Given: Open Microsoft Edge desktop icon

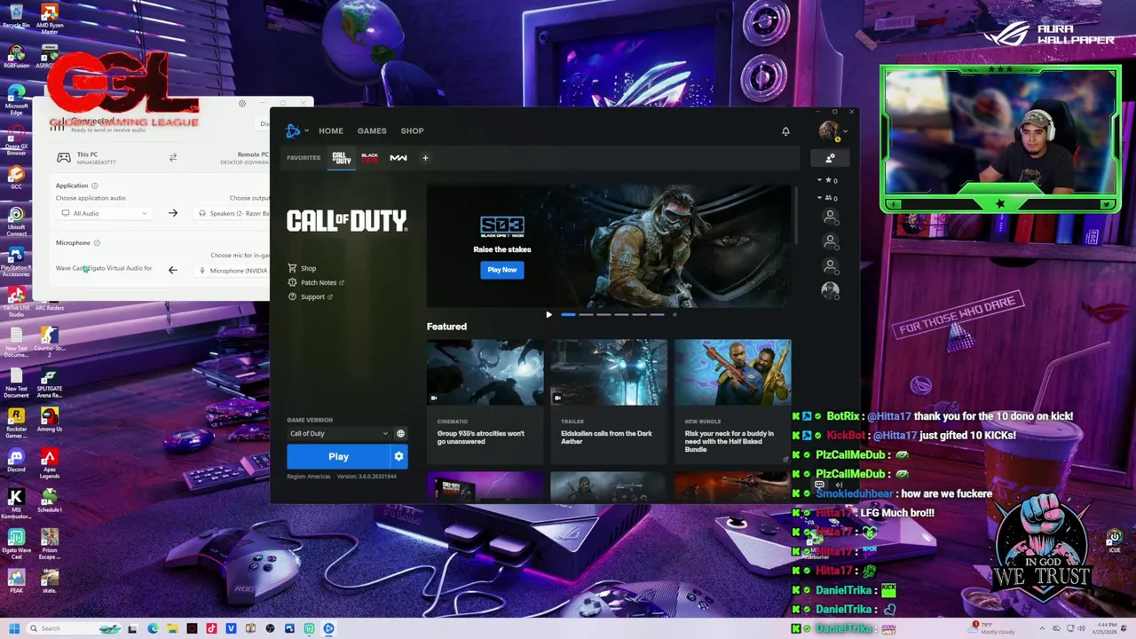Looking at the screenshot, I should [x=16, y=100].
